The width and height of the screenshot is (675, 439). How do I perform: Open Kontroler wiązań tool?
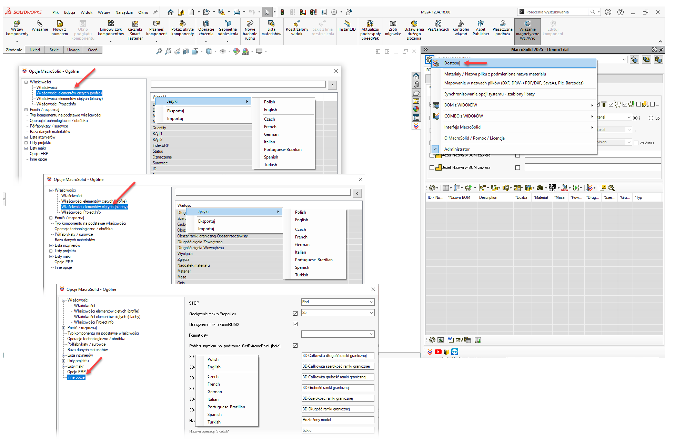click(461, 28)
